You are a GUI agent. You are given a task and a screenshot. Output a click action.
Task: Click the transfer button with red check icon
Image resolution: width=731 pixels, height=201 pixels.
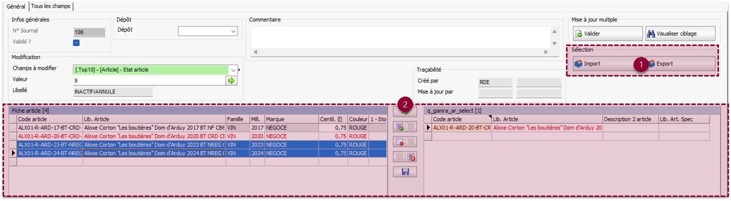[404, 142]
